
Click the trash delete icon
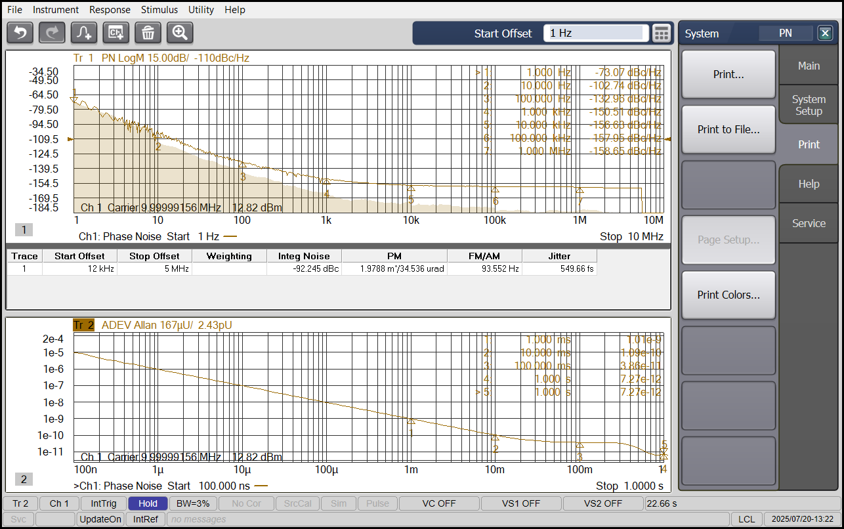pos(148,32)
